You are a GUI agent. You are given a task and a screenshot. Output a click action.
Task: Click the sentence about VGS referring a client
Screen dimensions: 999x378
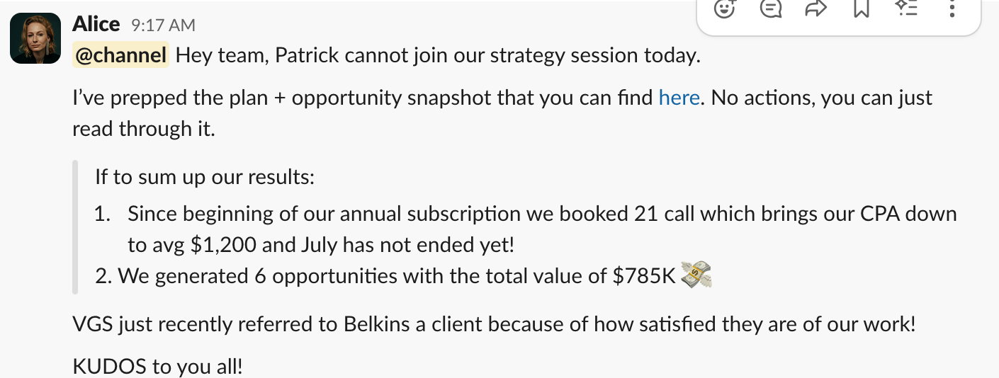tap(494, 325)
